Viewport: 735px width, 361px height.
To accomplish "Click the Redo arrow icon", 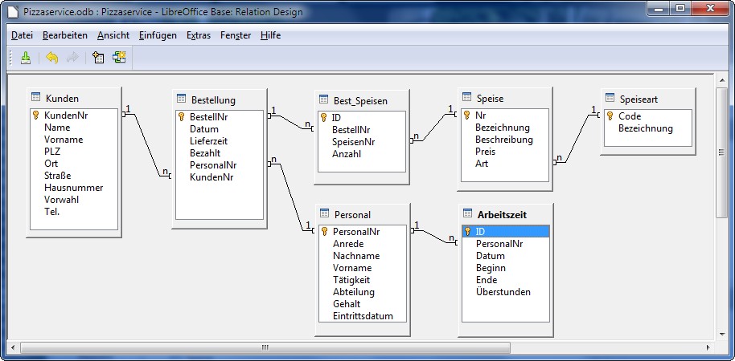I will point(72,58).
